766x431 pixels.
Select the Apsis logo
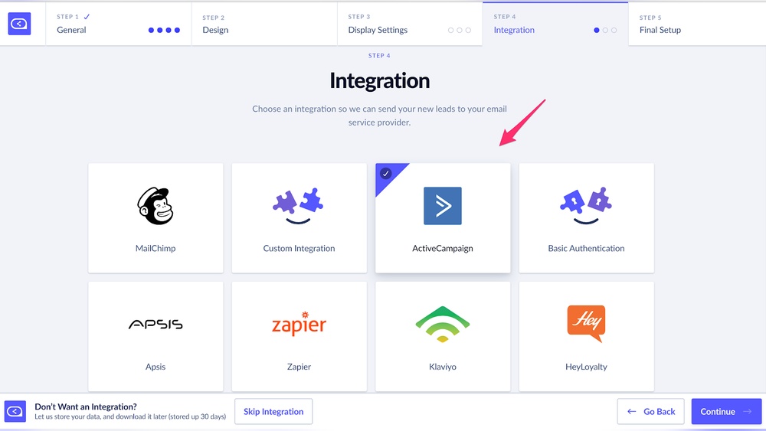[155, 324]
